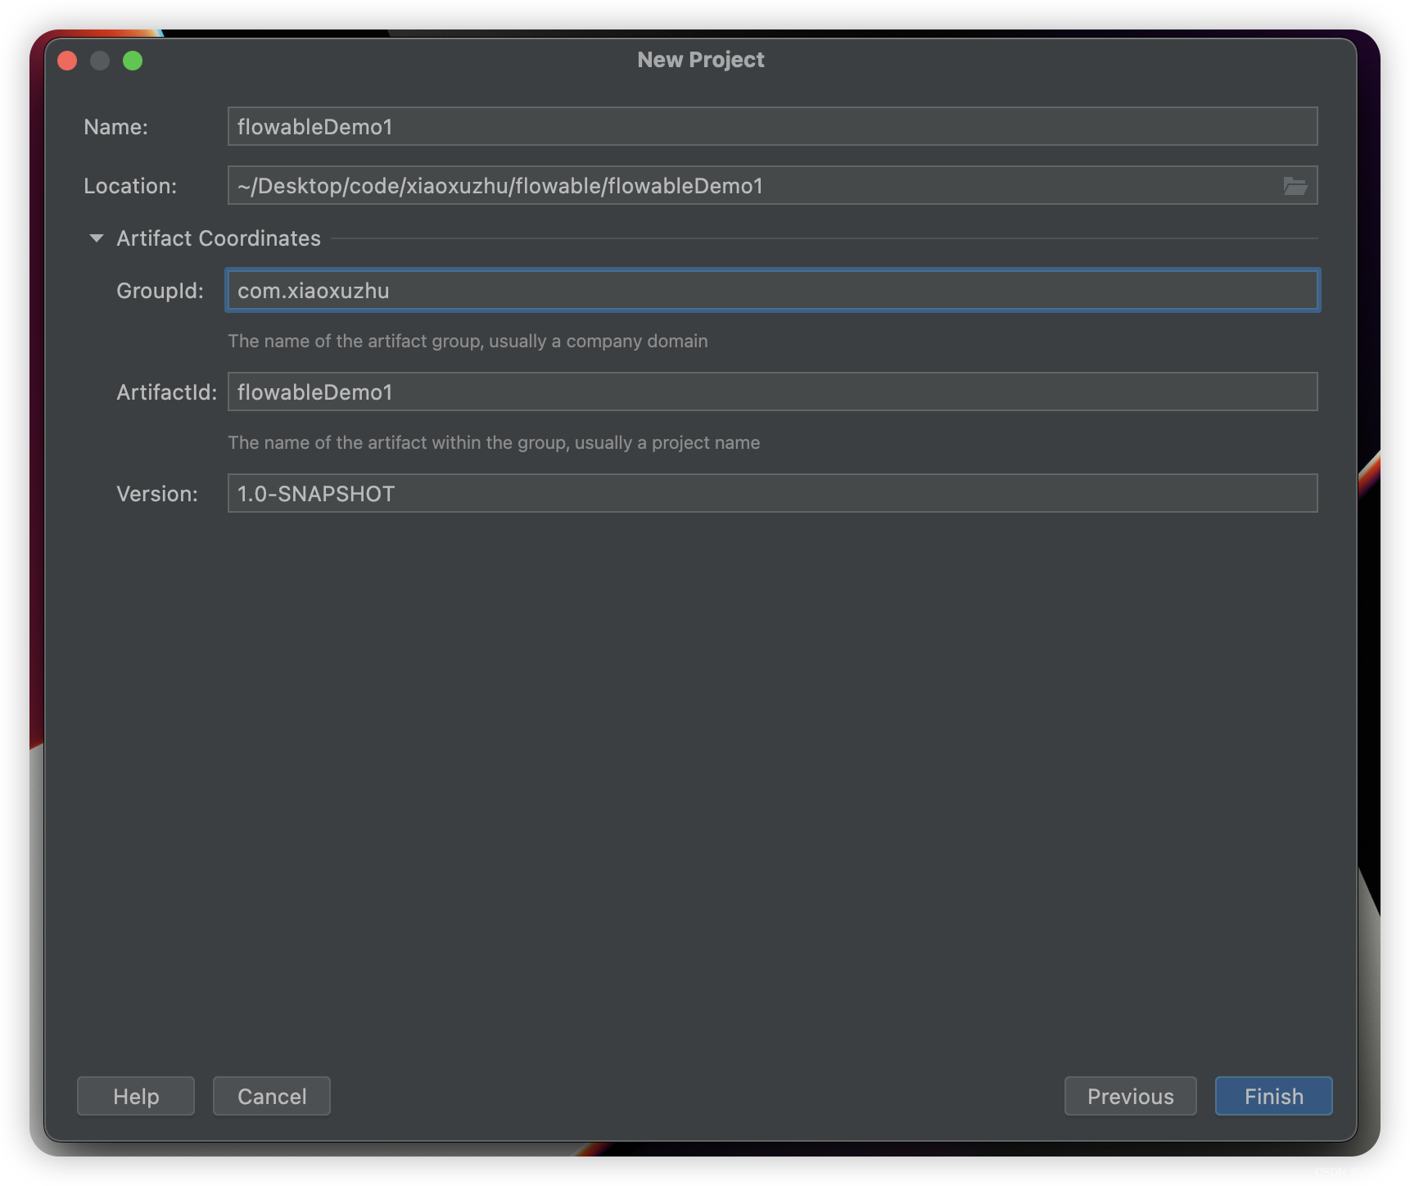Click the Name label
The image size is (1410, 1186).
click(115, 127)
